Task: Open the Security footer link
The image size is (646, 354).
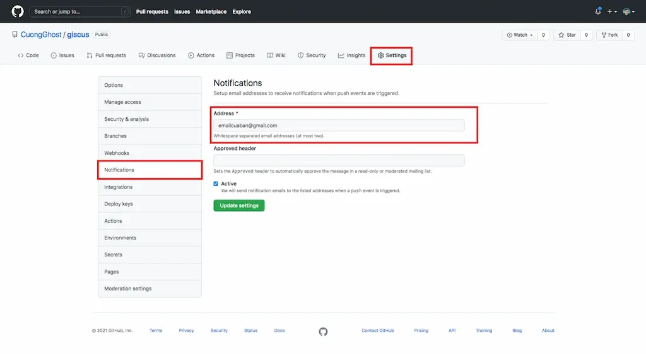Action: 219,331
